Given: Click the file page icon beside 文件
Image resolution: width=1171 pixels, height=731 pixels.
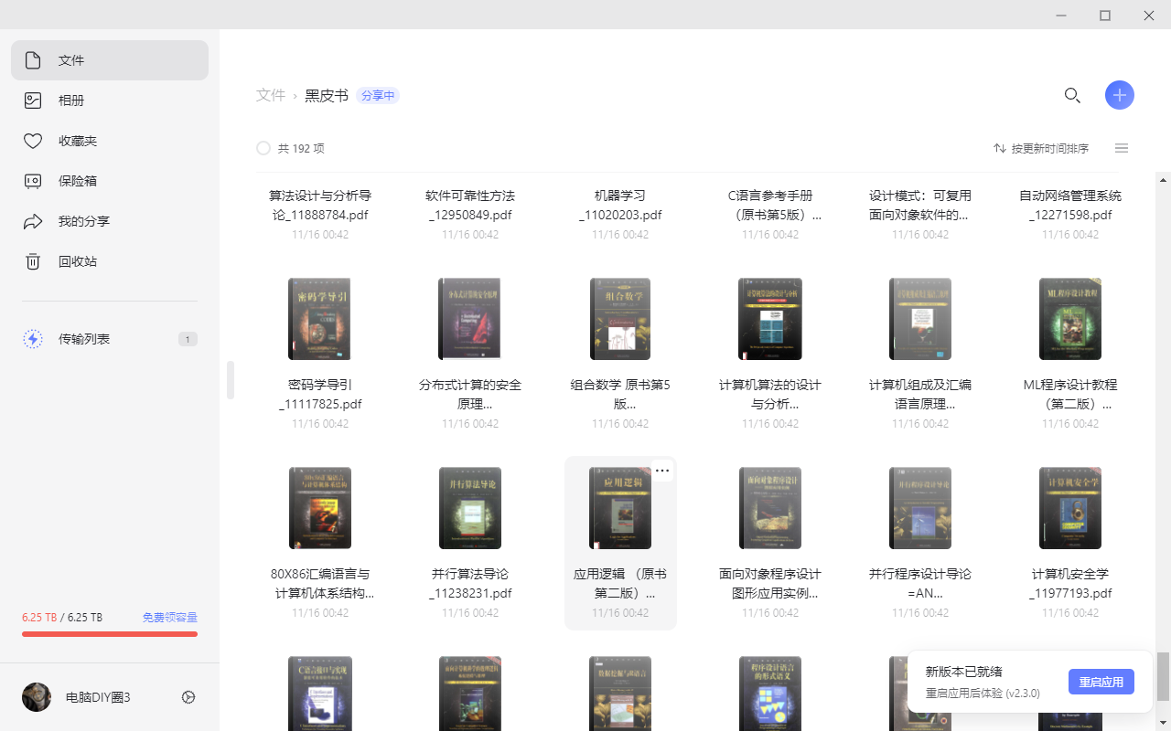Looking at the screenshot, I should [33, 60].
